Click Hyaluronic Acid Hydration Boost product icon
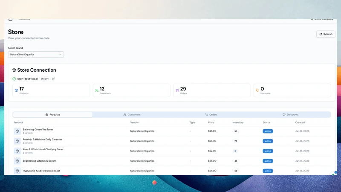Image resolution: width=341 pixels, height=192 pixels. point(17,171)
